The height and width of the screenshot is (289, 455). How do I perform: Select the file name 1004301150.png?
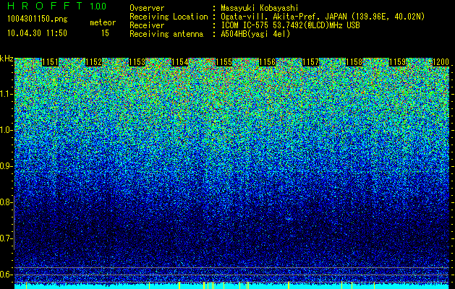click(x=38, y=20)
